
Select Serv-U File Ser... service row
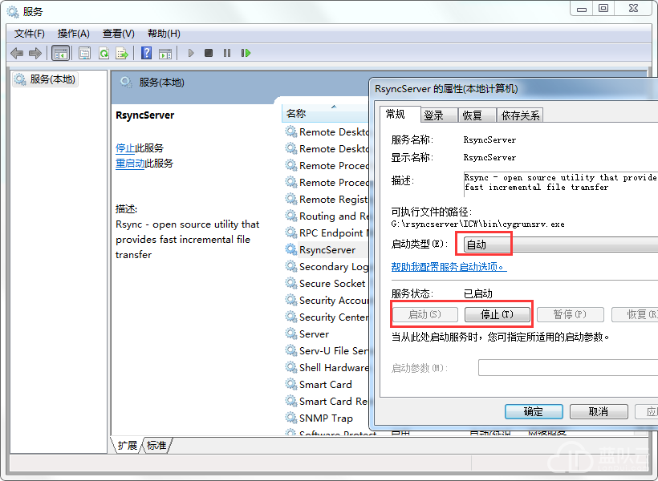[x=327, y=350]
